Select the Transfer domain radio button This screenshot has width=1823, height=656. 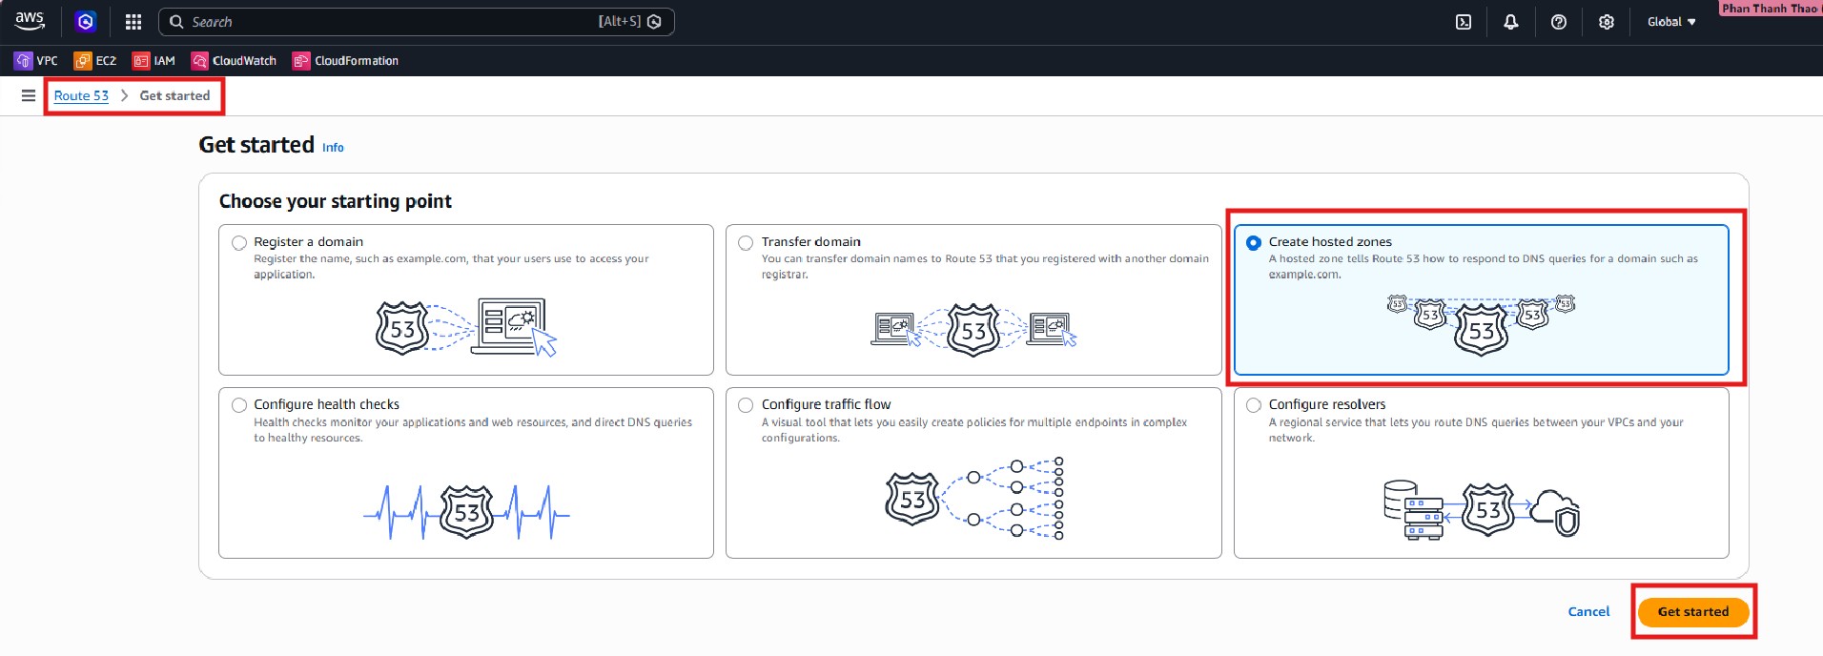[x=746, y=243]
